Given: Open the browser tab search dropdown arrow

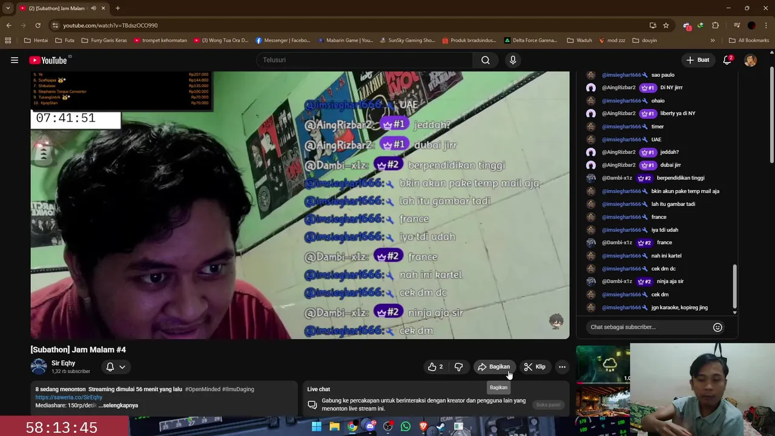Looking at the screenshot, I should pos(8,8).
